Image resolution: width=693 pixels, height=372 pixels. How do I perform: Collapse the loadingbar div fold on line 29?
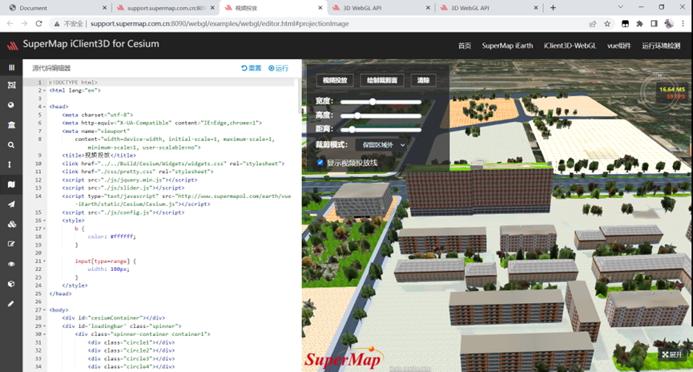(45, 326)
